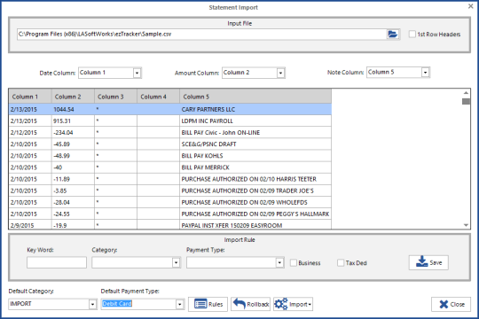The width and height of the screenshot is (479, 319).
Task: Click the amount cell -234.04
Action: tap(73, 133)
